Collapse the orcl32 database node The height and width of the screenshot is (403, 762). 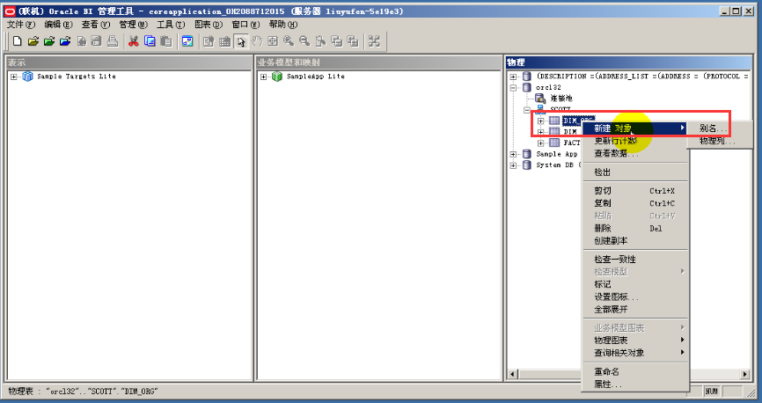point(513,88)
